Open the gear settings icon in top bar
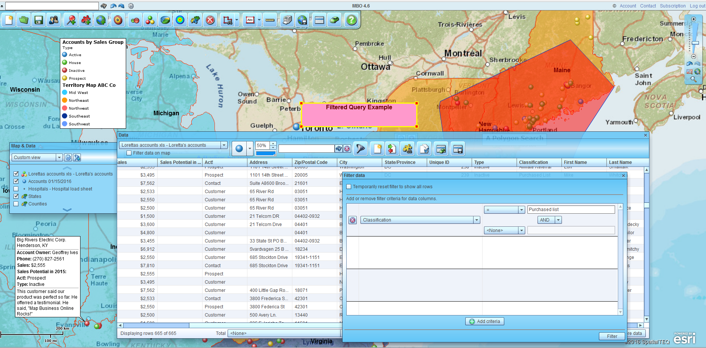The image size is (706, 348). (131, 6)
